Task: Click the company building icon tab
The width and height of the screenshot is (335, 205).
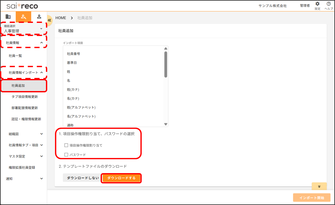Action: [x=8, y=17]
